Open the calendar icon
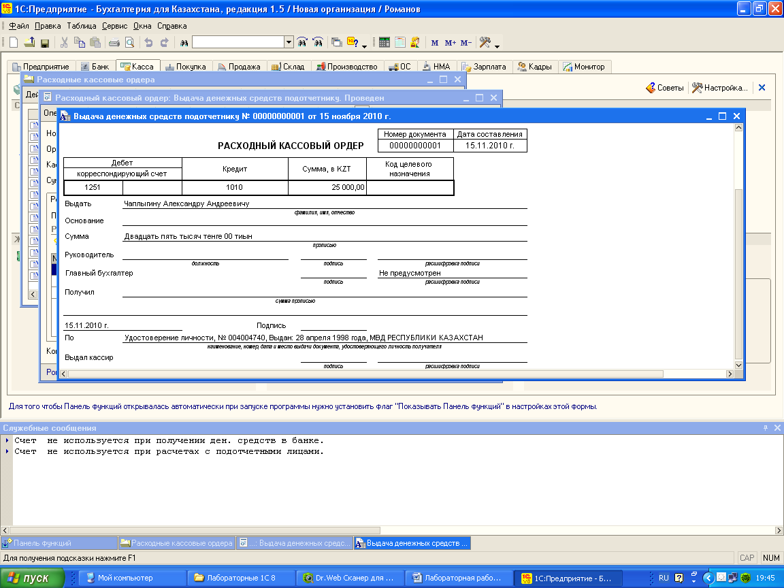Viewport: 784px width, 588px height. tap(399, 42)
